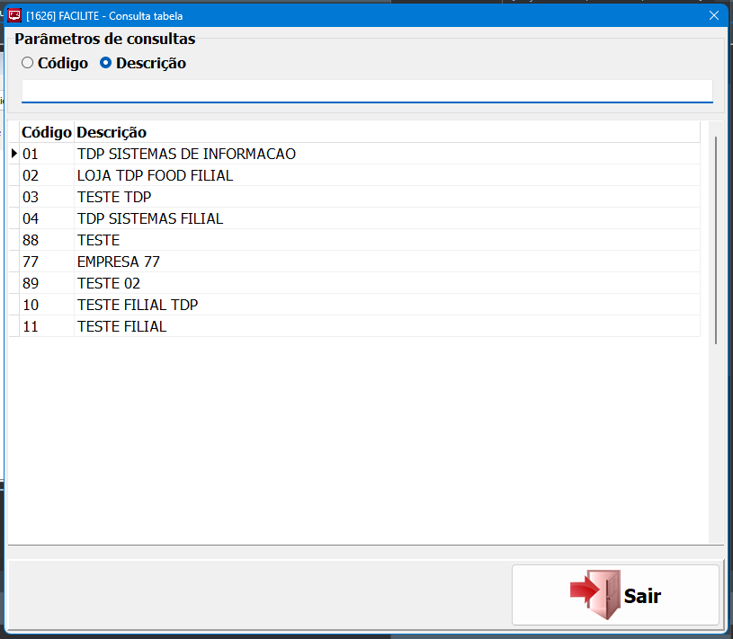733x639 pixels.
Task: Select the TESTE row with code 88
Action: click(x=354, y=240)
